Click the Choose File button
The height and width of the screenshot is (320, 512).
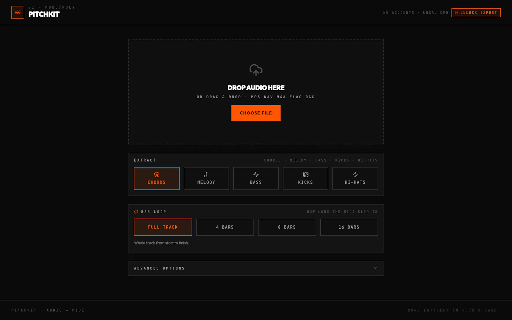click(256, 113)
